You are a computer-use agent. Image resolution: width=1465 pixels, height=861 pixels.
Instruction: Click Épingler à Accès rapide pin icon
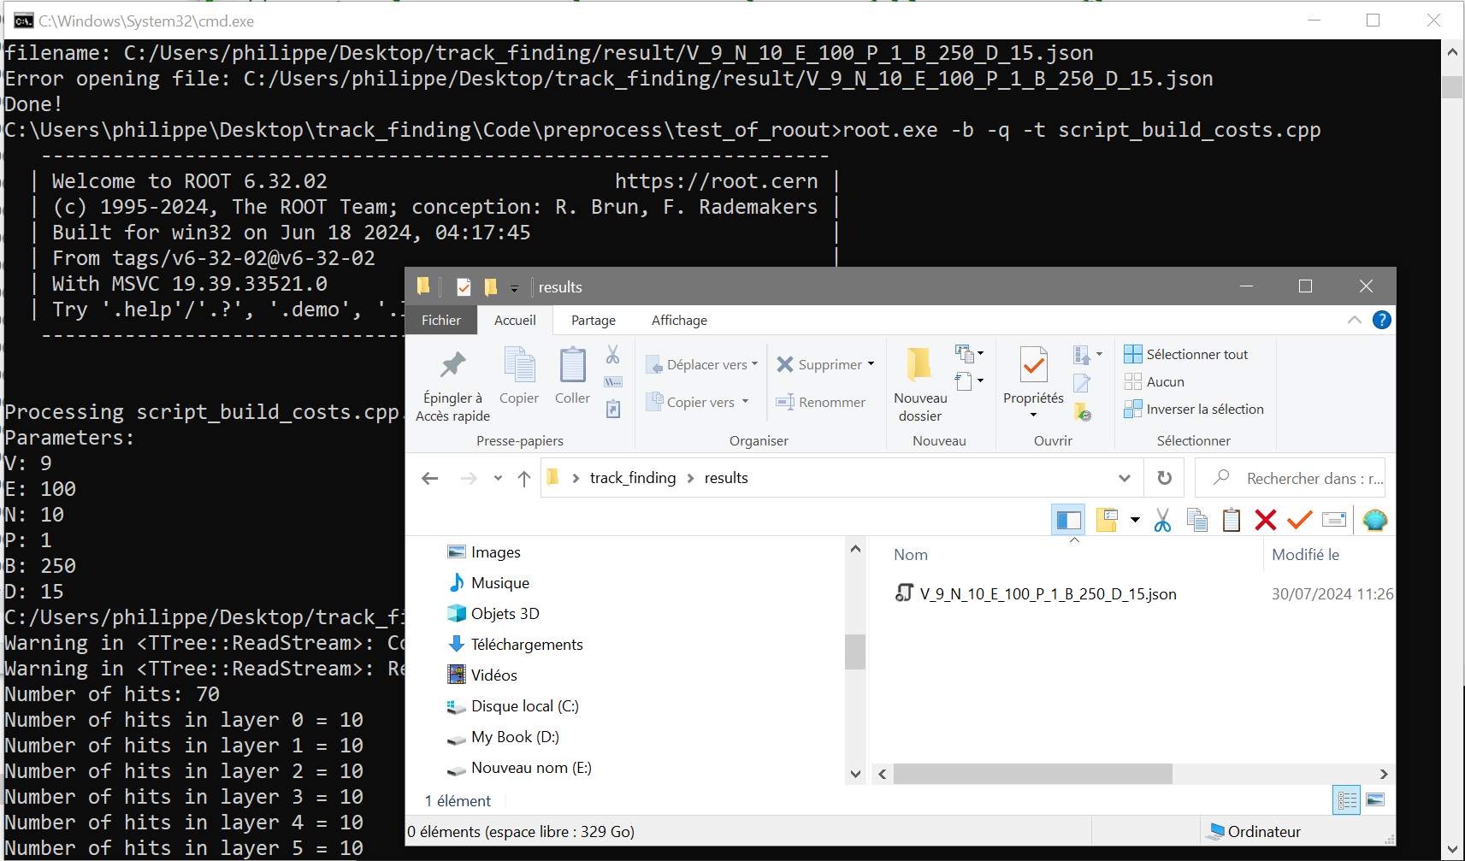click(x=452, y=366)
